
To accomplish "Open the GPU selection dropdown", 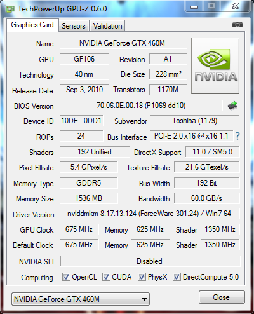I will click(81, 299).
